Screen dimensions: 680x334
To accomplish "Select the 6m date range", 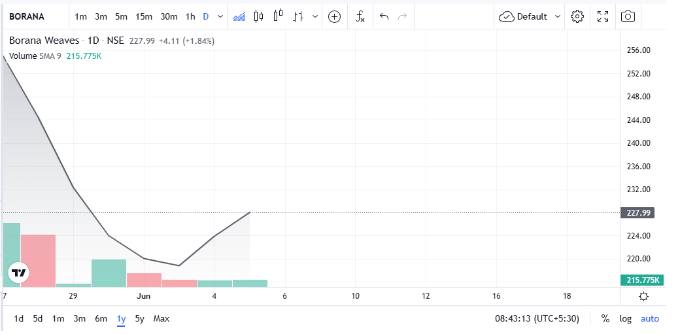I will coord(101,319).
